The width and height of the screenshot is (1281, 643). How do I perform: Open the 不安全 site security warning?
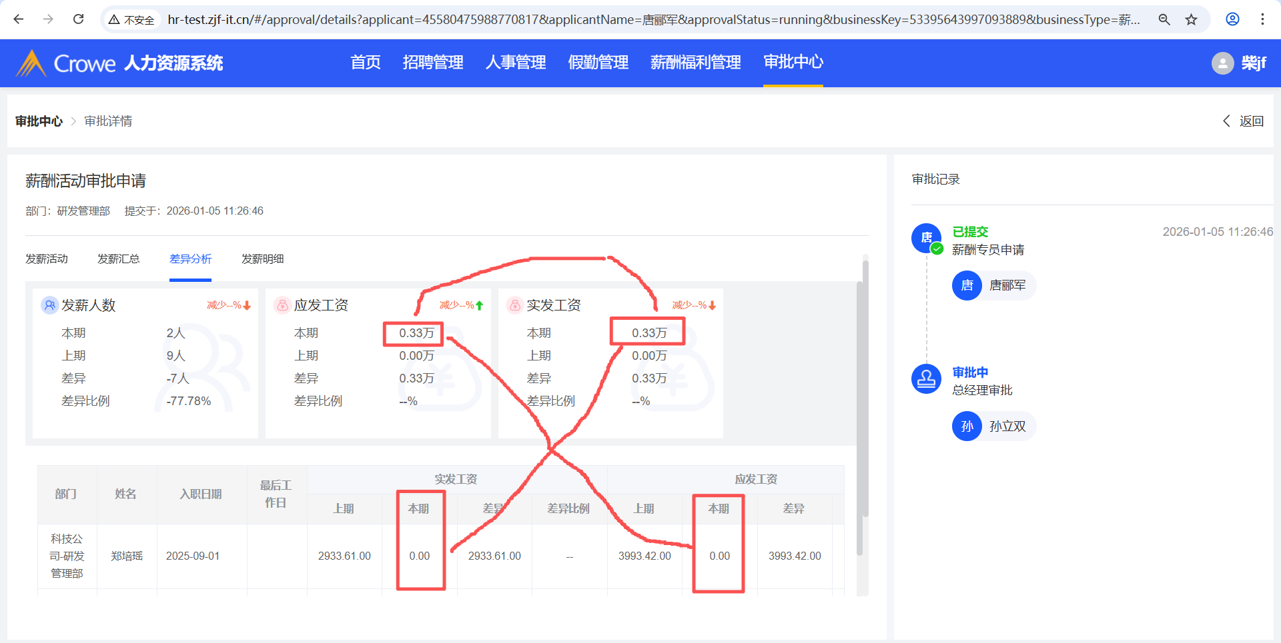(131, 20)
